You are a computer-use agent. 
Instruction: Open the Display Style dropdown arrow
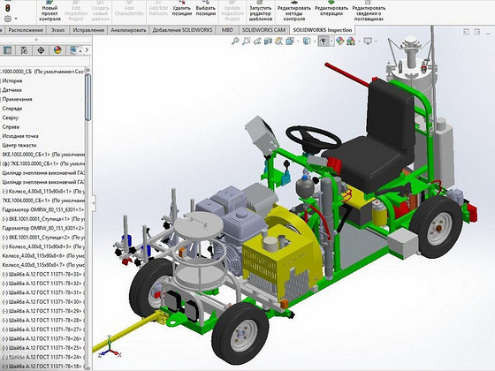(x=315, y=42)
